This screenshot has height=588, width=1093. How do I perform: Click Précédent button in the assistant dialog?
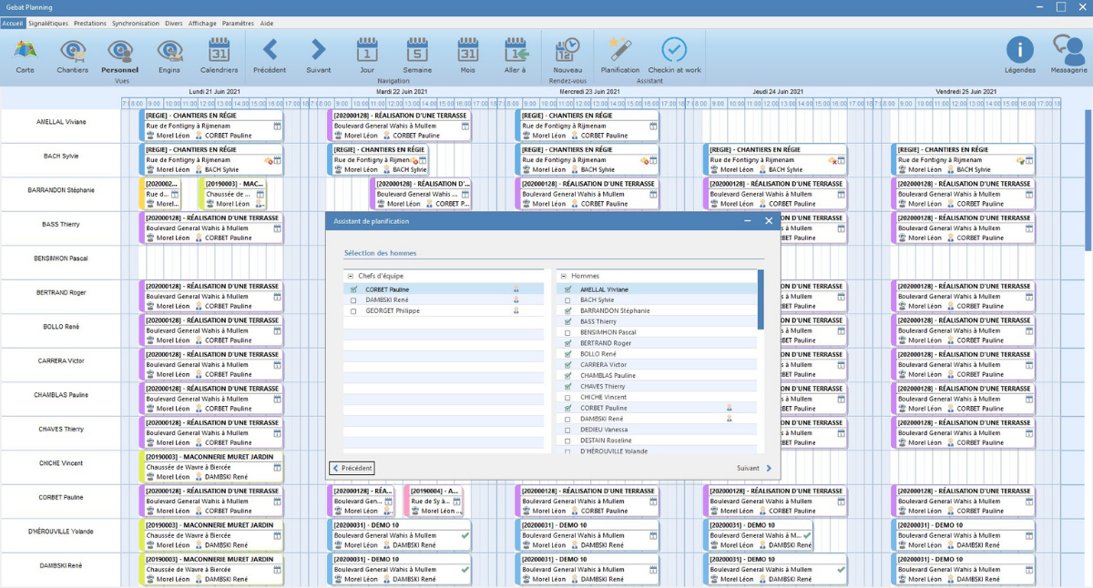click(x=352, y=469)
